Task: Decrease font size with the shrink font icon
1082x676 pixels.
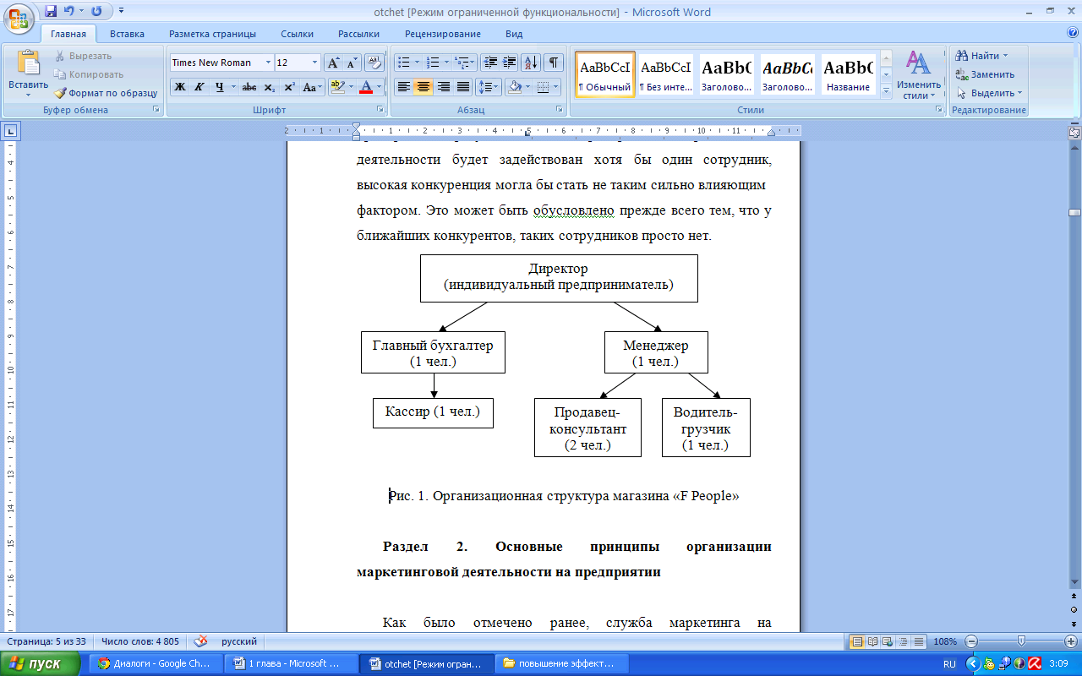Action: pyautogui.click(x=352, y=63)
